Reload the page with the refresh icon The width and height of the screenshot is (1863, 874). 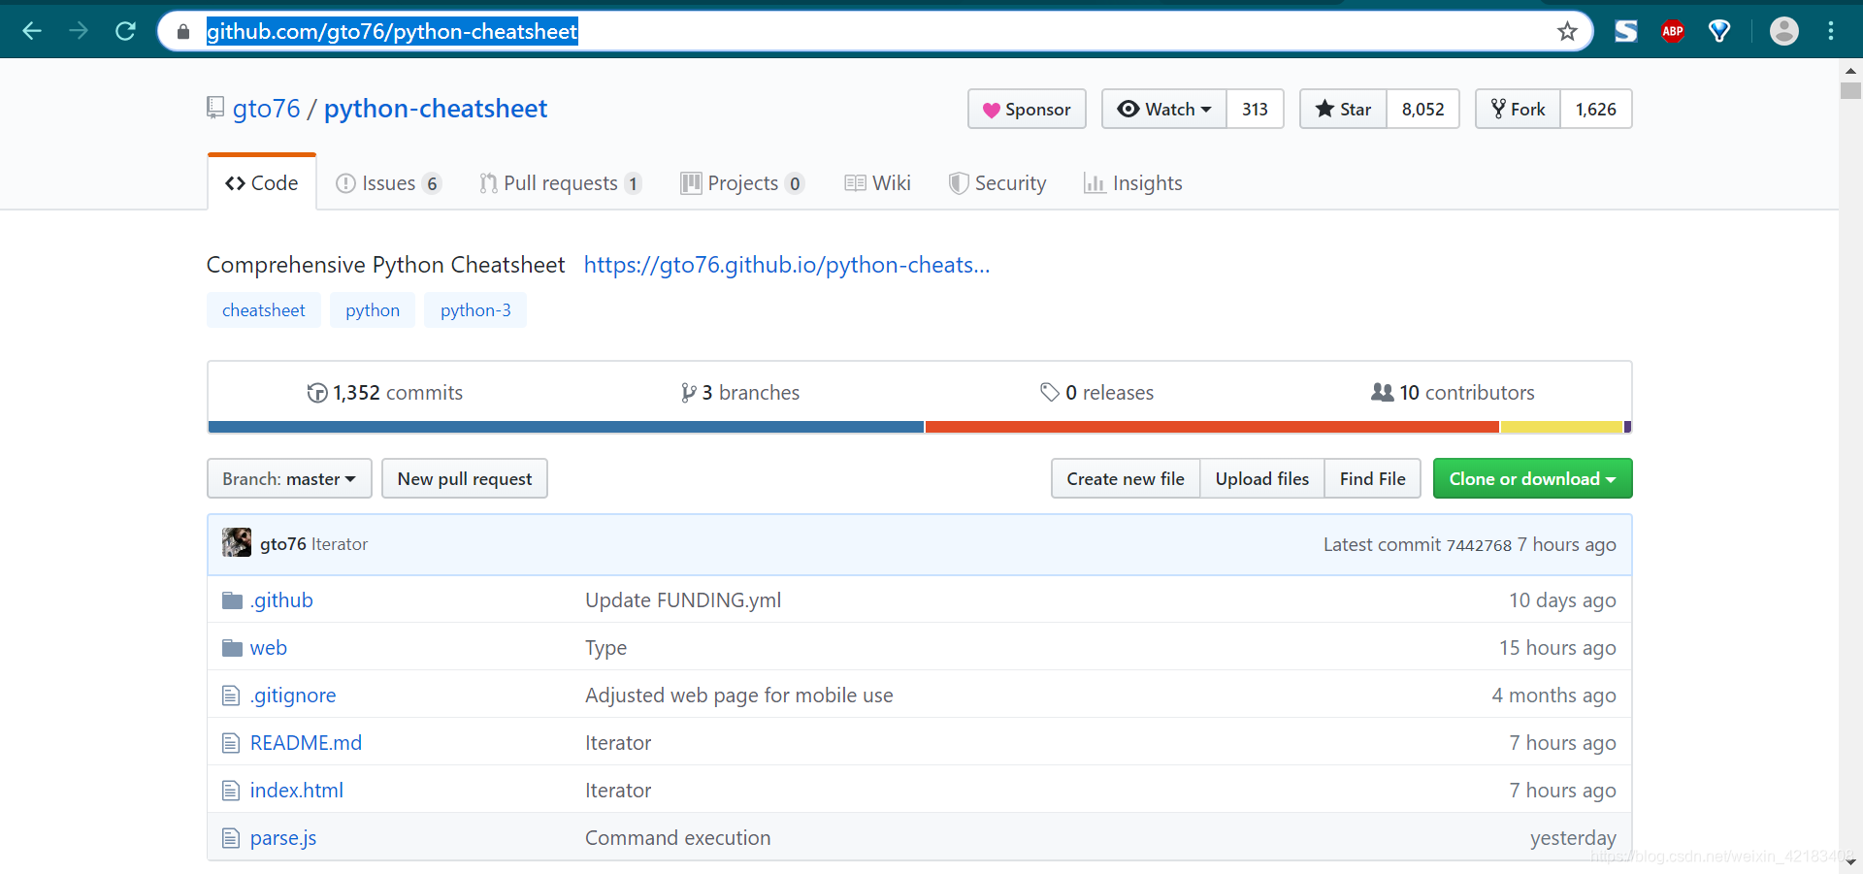125,31
